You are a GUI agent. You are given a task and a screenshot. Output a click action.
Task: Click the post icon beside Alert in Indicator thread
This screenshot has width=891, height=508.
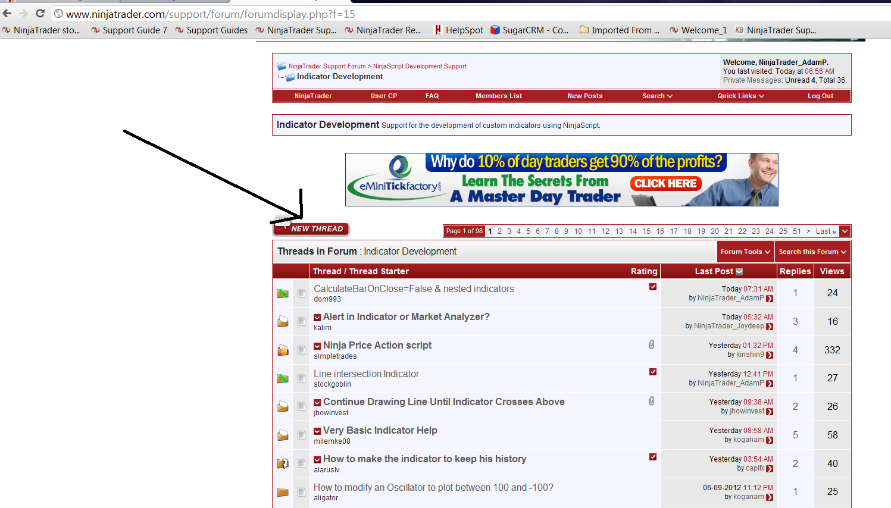point(301,322)
